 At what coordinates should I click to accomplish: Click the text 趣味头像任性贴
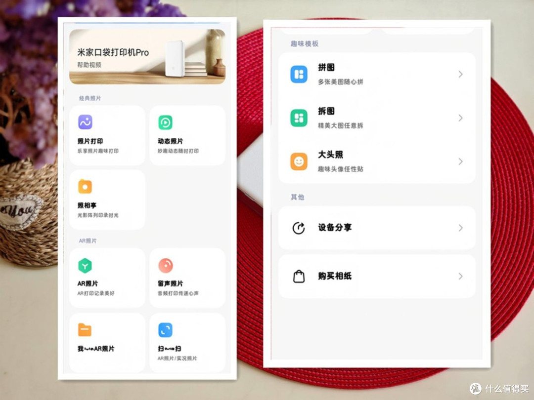341,169
